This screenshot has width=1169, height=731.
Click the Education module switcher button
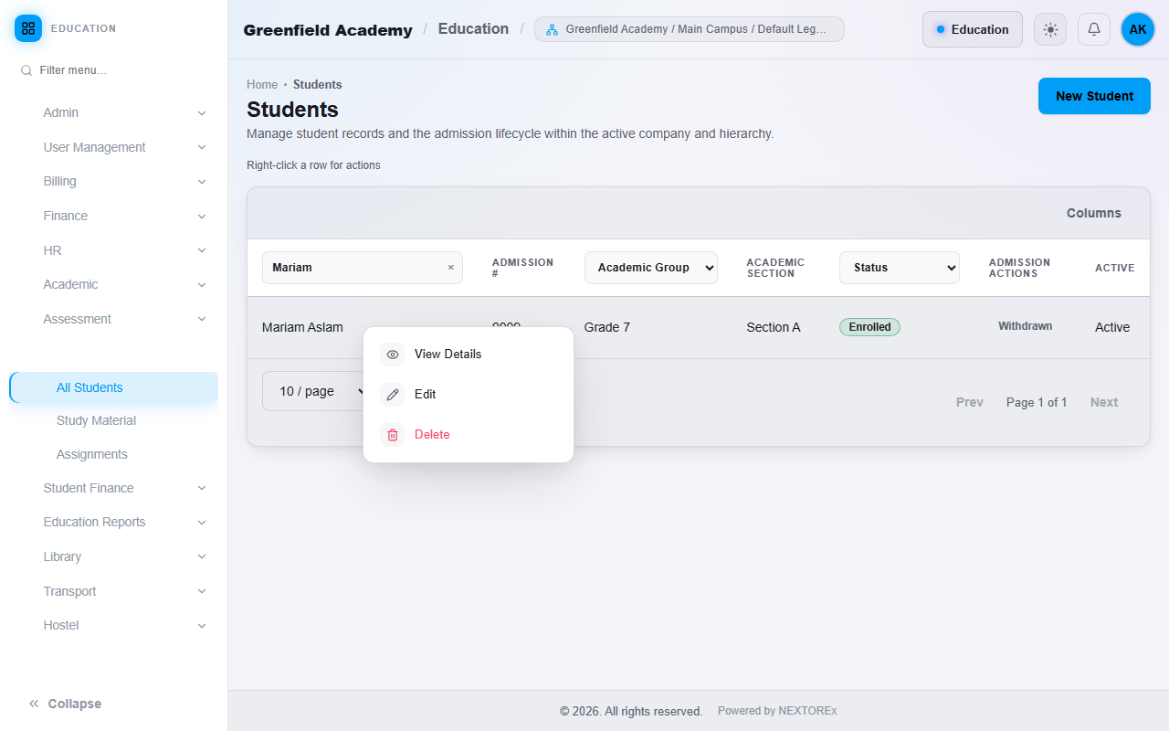pos(973,29)
